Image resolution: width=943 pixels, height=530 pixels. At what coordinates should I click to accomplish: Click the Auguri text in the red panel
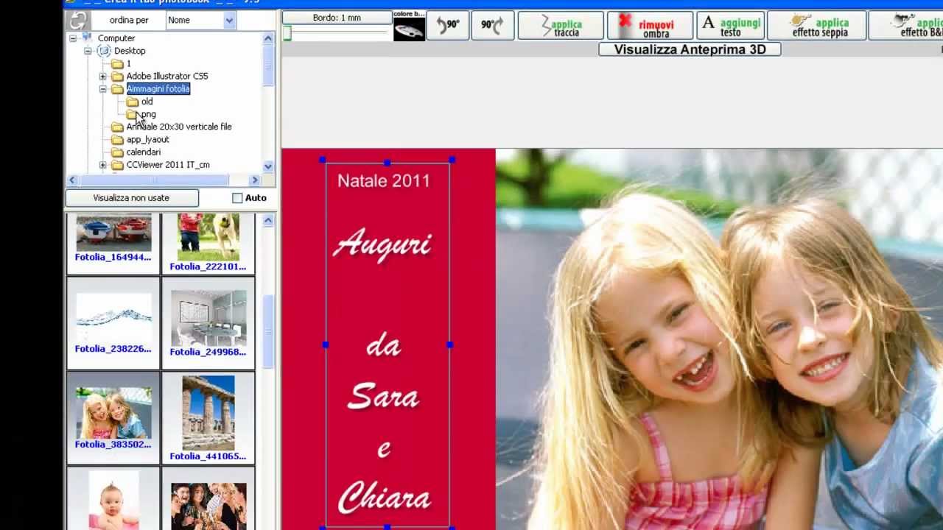tap(382, 244)
